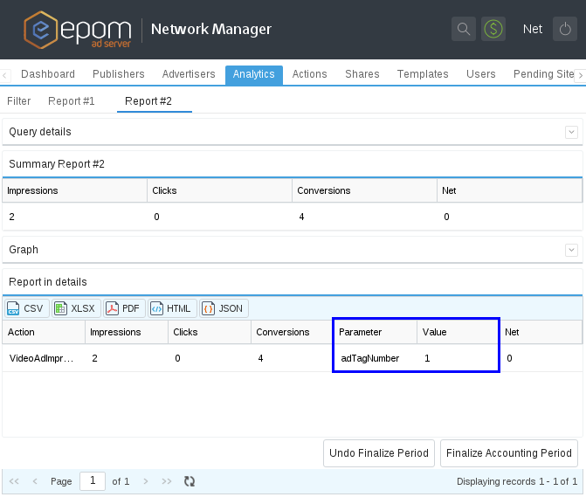
Task: Go to next page of records
Action: point(146,481)
